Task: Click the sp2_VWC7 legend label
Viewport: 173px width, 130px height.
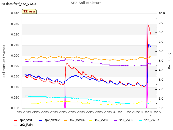Action: (x=151, y=120)
